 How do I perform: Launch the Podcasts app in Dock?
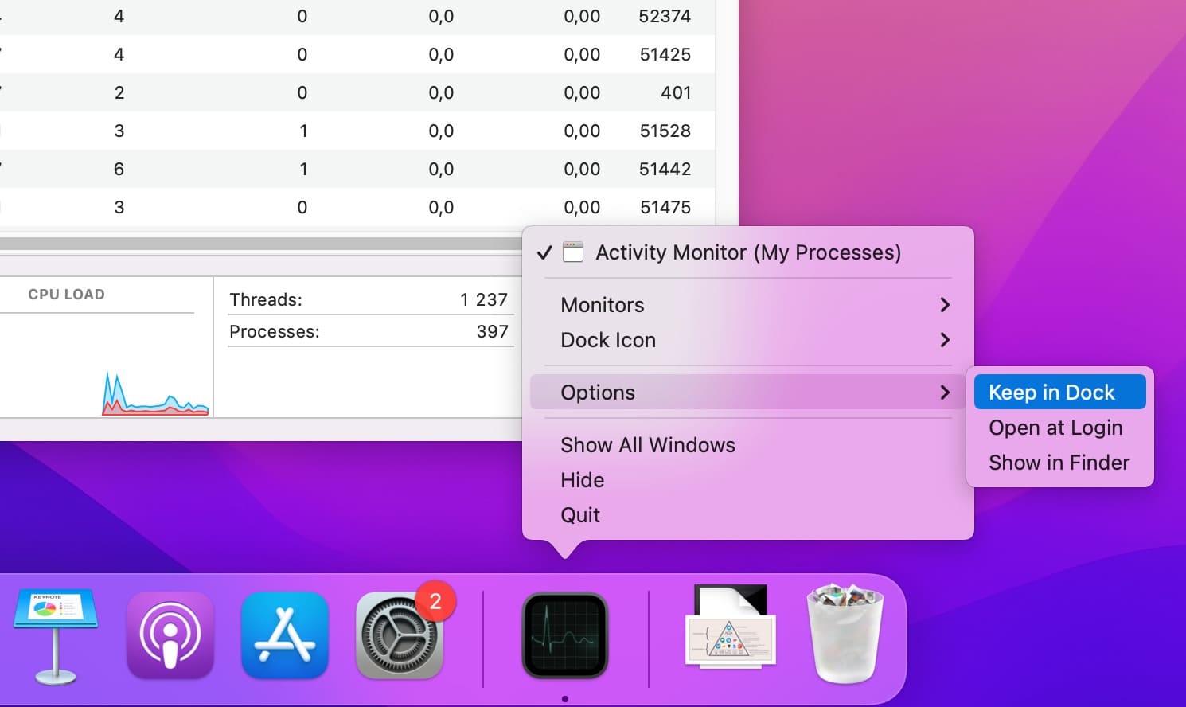pyautogui.click(x=170, y=635)
